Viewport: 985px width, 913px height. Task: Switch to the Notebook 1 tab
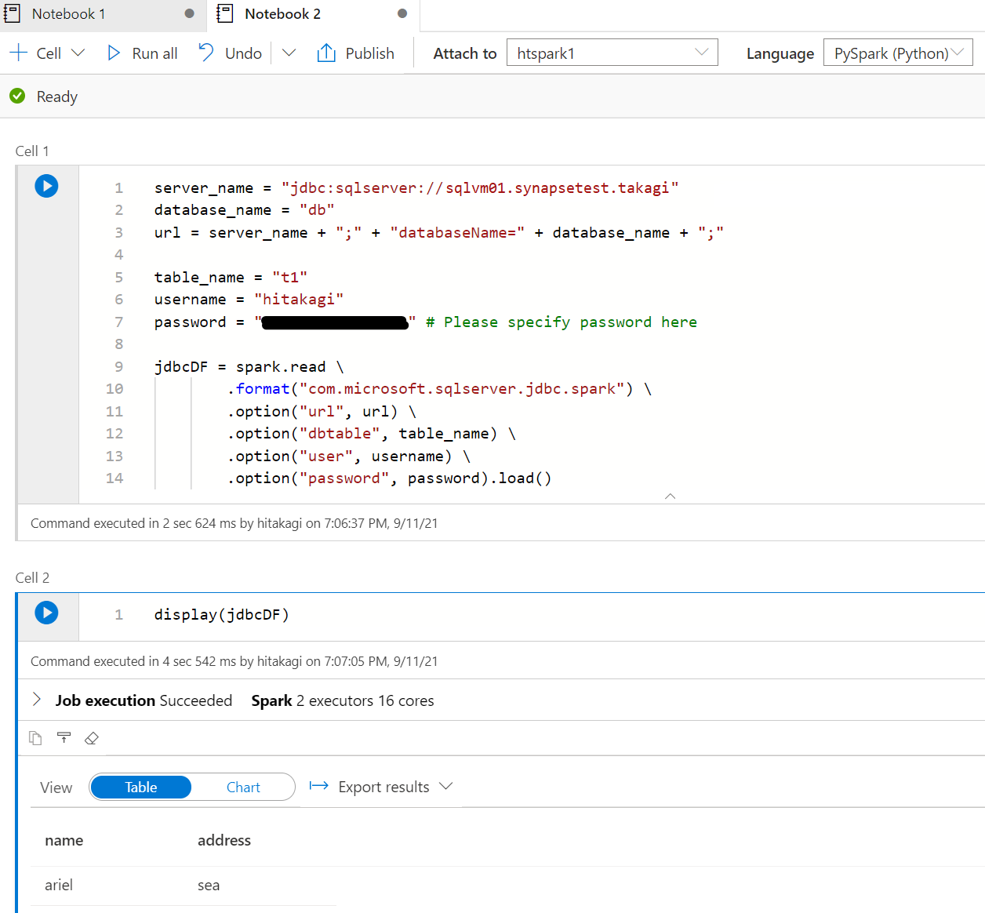(68, 14)
